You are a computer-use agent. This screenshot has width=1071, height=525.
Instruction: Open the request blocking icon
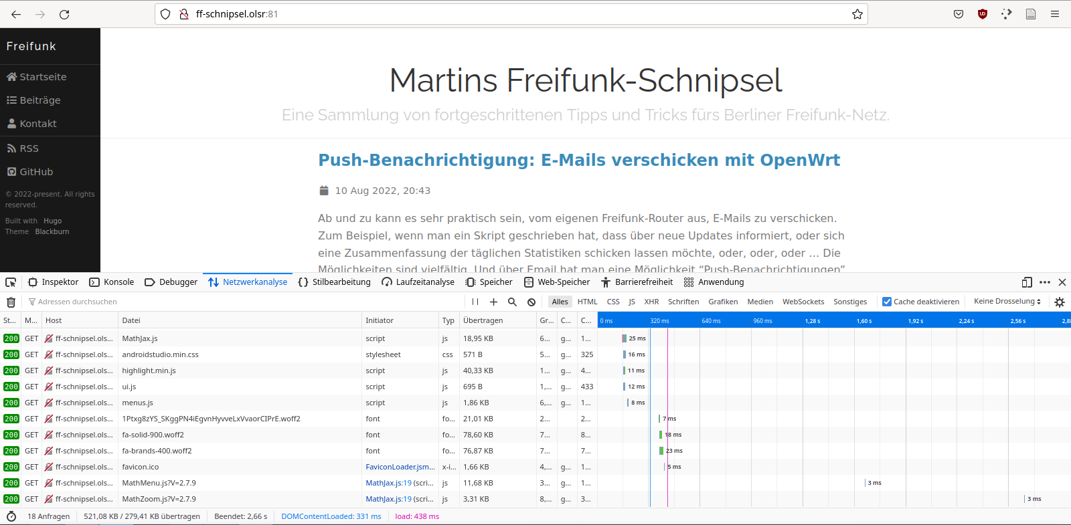[531, 302]
